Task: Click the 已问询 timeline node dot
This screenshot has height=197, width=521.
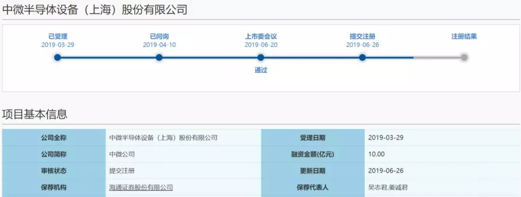Action: point(159,58)
